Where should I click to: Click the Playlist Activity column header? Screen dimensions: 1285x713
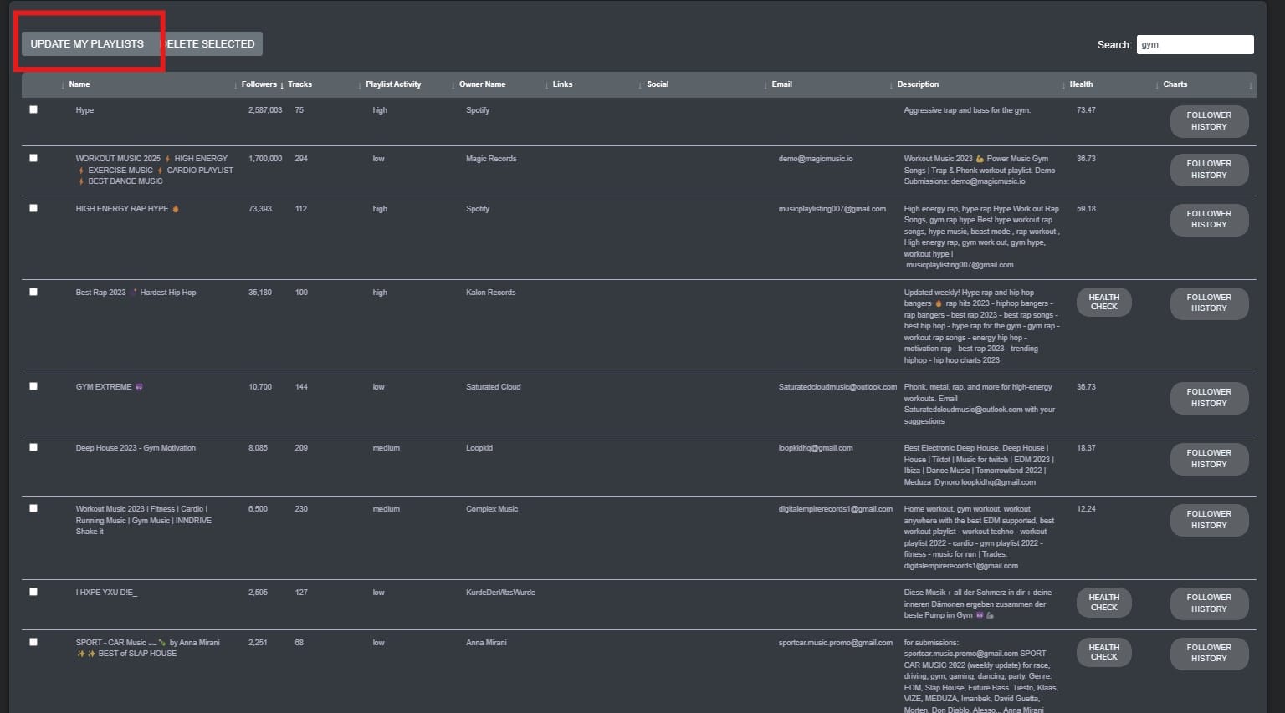click(x=393, y=84)
